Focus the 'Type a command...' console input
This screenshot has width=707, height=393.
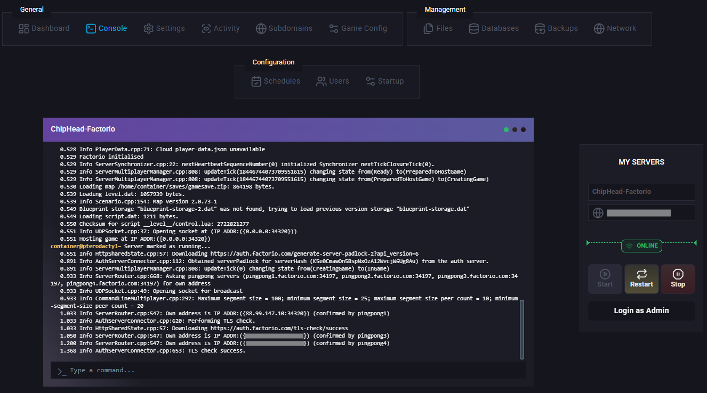pos(288,371)
